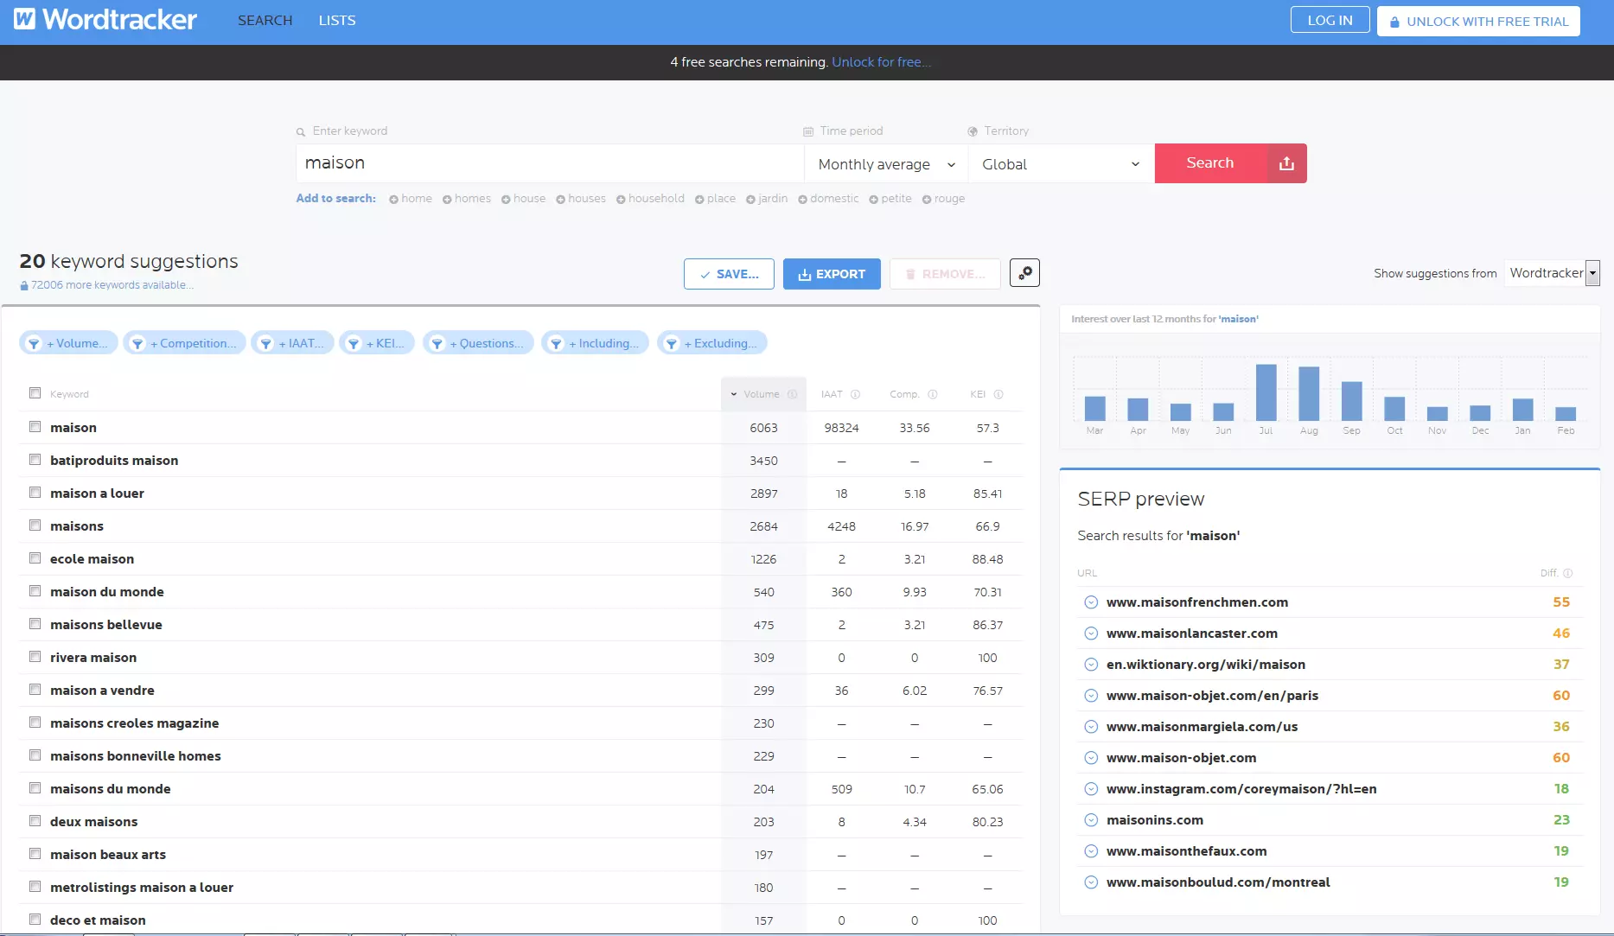Add 'petite' plus icon to search
The image size is (1614, 936).
coord(873,200)
